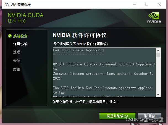Click the NVIDIA CUDA title text
Viewport: 168px width, 125px height.
click(26, 15)
